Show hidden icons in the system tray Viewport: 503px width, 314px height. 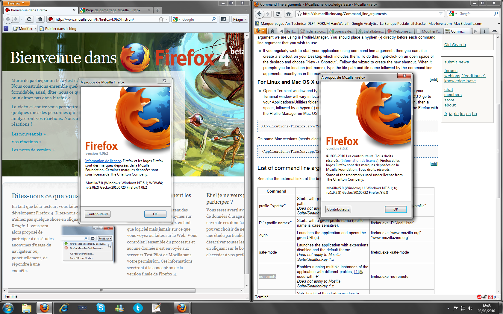pyautogui.click(x=448, y=308)
